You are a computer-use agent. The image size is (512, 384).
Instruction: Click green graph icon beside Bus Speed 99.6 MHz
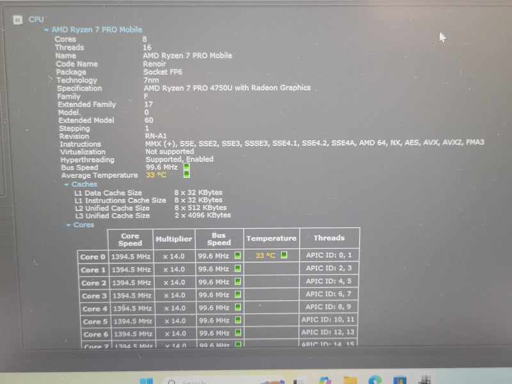click(x=186, y=166)
